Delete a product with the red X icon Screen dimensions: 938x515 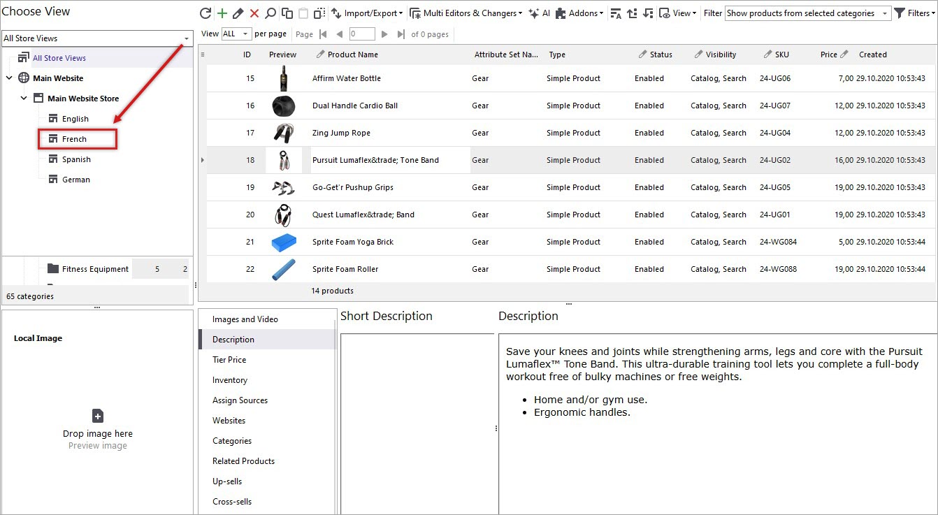[x=254, y=13]
